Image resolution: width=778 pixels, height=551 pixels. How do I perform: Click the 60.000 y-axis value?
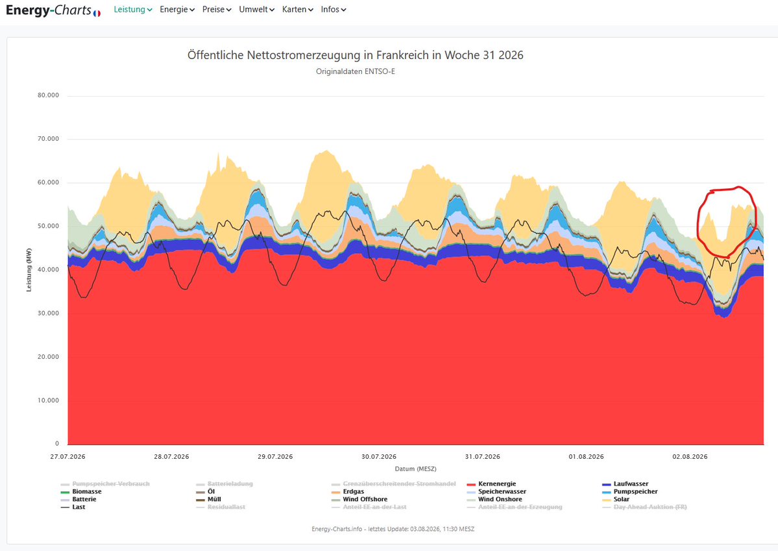[48, 182]
